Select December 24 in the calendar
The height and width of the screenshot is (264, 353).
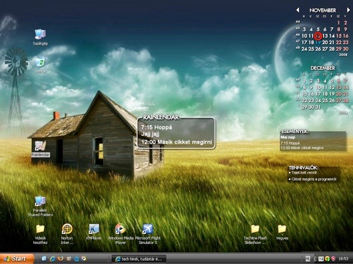(x=318, y=100)
